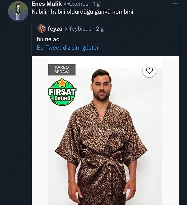Open Enes Malik's pixel-art profile avatar
This screenshot has height=205, width=187.
(18, 11)
